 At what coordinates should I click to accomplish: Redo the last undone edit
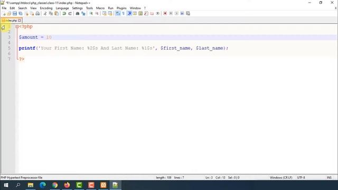[70, 14]
